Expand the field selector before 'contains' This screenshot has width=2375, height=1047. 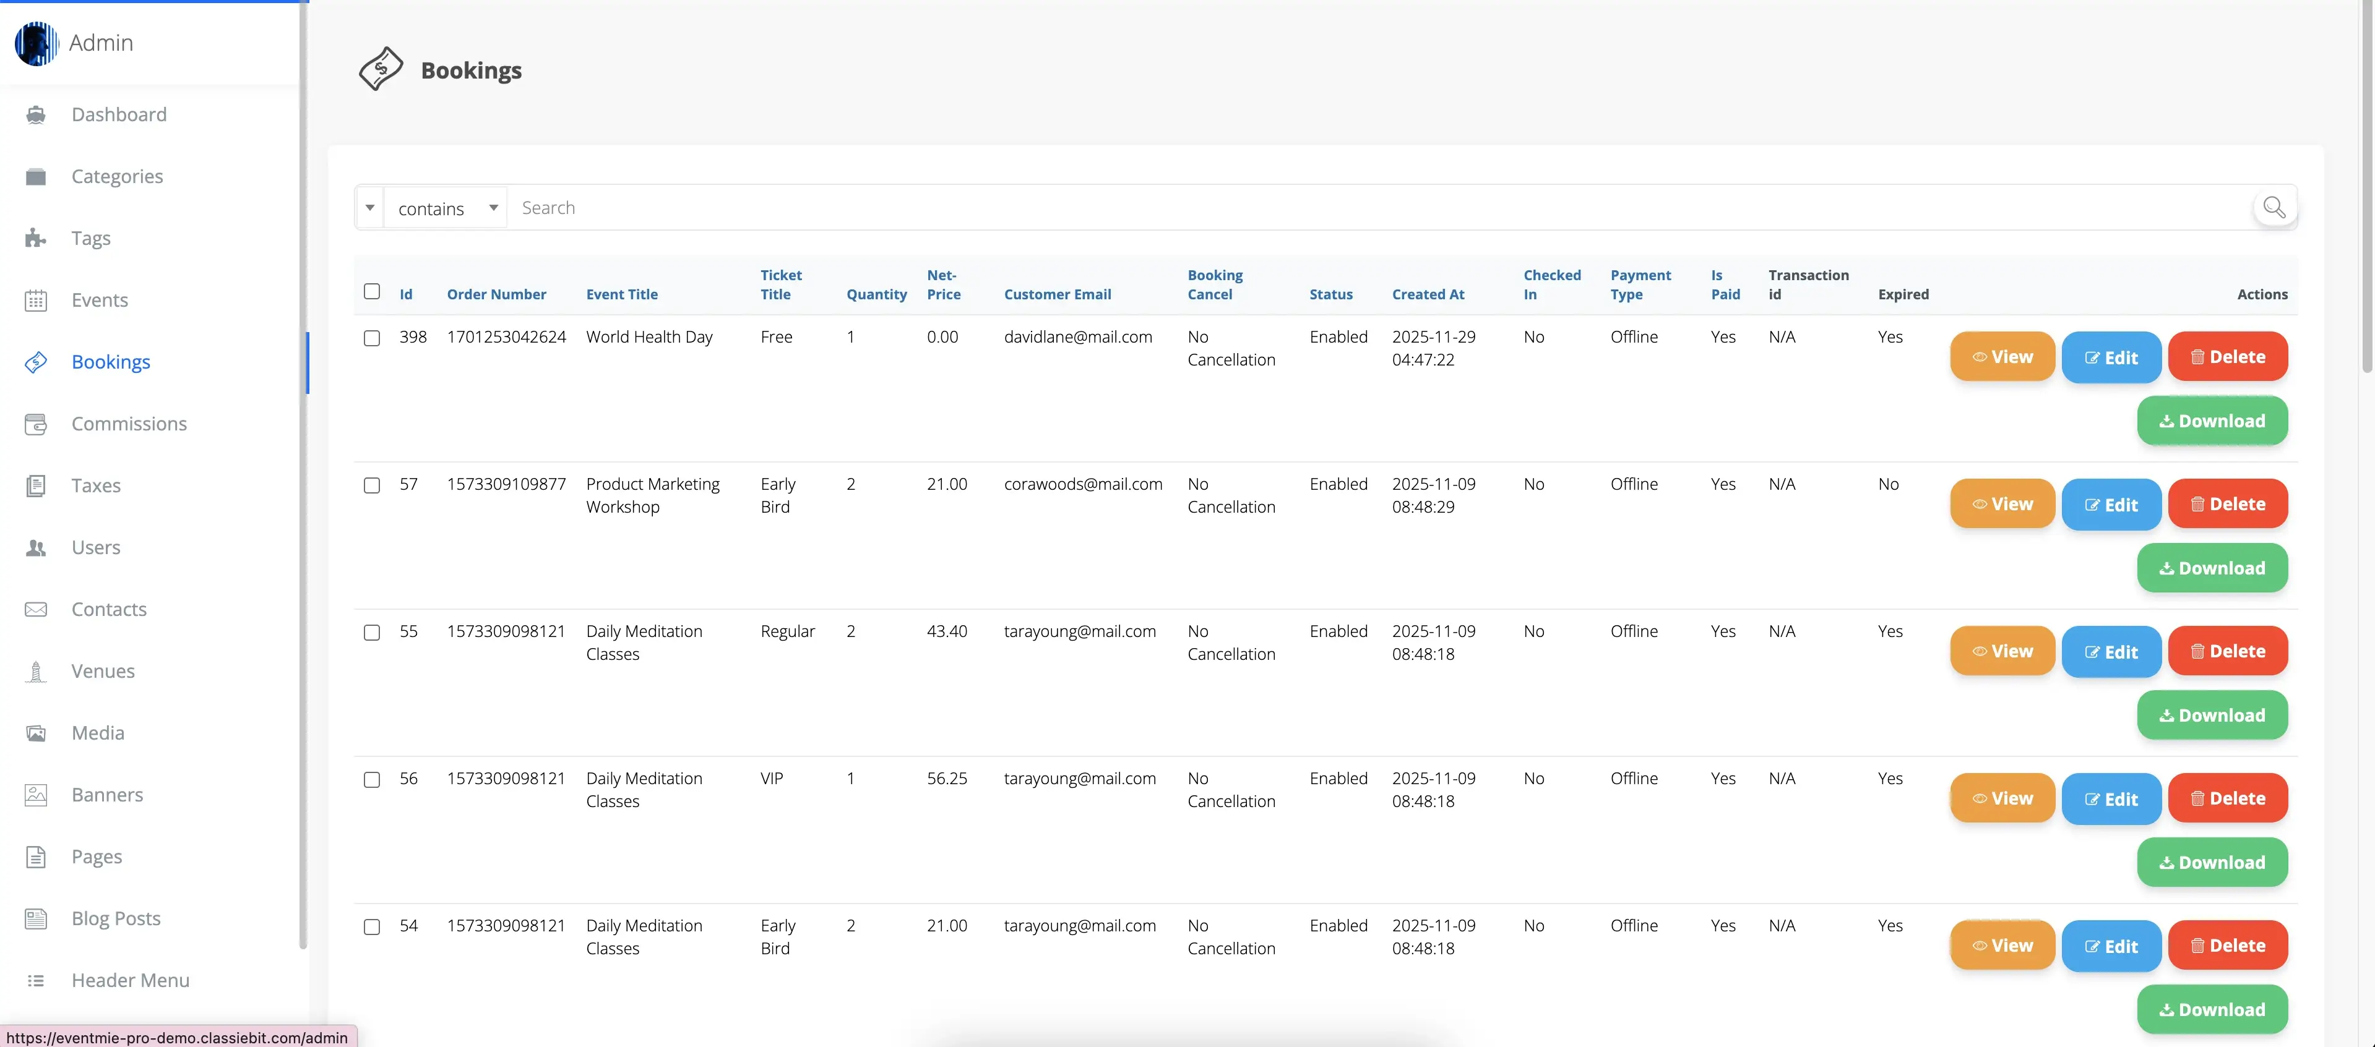click(x=369, y=207)
